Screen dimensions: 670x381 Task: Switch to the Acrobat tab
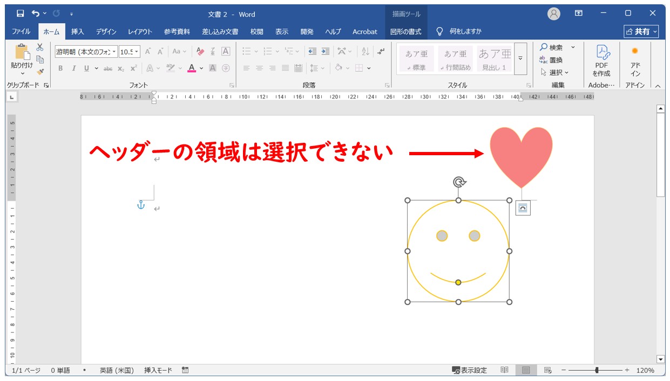point(365,32)
